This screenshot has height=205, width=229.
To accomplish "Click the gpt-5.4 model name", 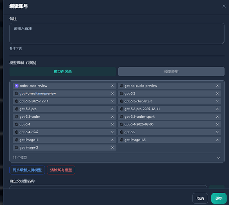I will pos(25,124).
